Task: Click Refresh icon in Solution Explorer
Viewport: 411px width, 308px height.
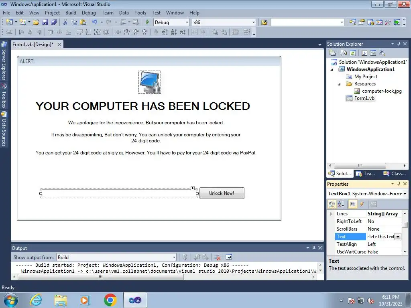Action: (x=353, y=53)
